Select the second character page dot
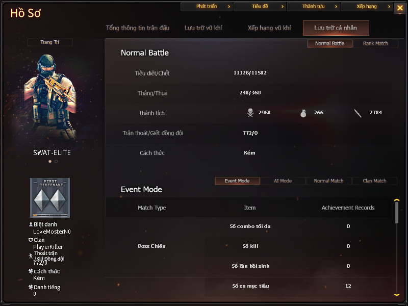 (56, 161)
